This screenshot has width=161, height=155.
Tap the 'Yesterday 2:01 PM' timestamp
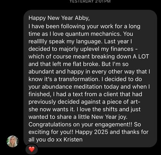coord(90,1)
